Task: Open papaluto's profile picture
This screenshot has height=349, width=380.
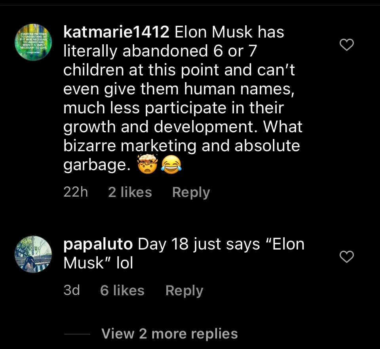Action: tap(33, 255)
